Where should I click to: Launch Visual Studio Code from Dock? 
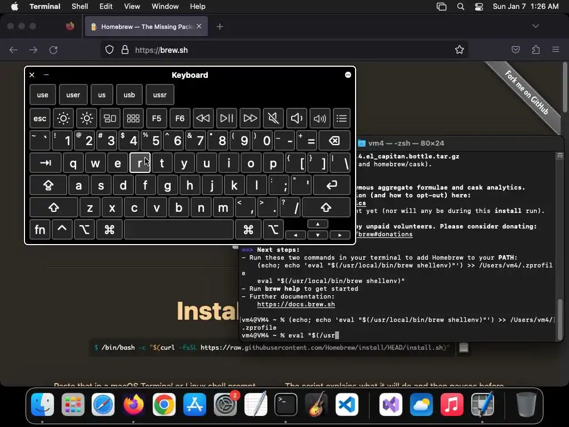coord(347,405)
